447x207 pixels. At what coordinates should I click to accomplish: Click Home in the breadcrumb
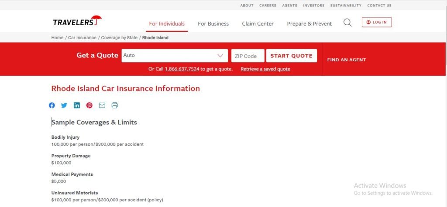[x=57, y=37]
